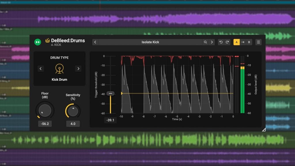Switch to state B
Screen dimensions: 295x166
249,42
